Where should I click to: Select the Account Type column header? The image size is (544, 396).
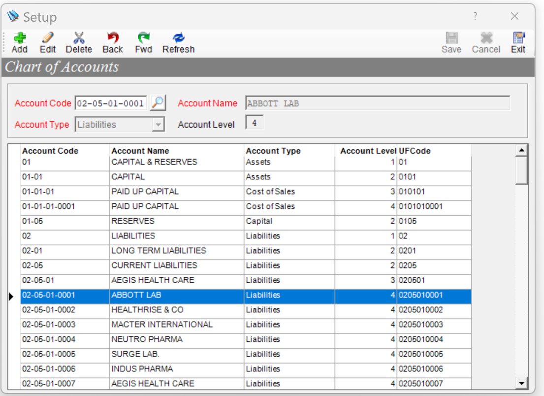point(289,151)
